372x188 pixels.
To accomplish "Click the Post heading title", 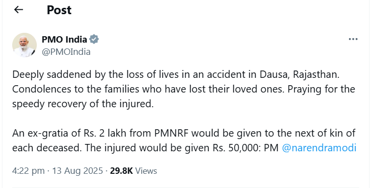I will pyautogui.click(x=59, y=10).
